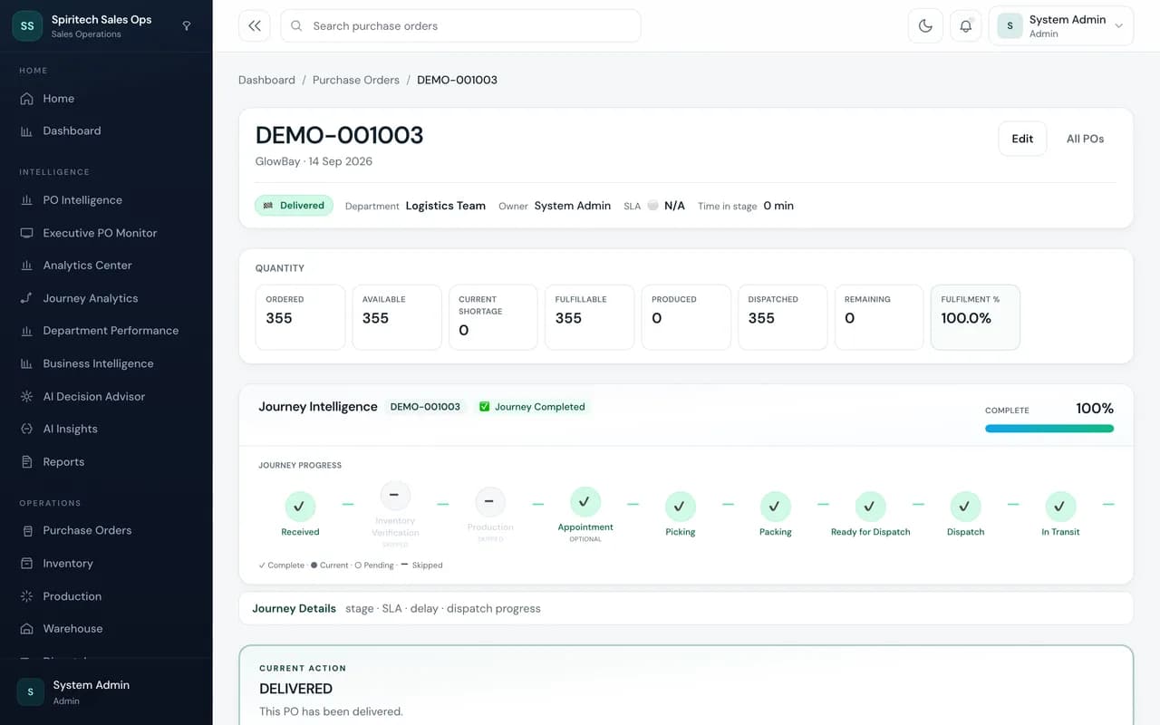Expand the Journey Details section

tap(686, 608)
